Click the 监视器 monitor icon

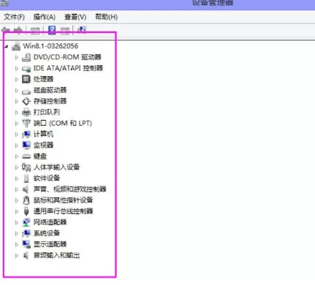click(x=26, y=145)
